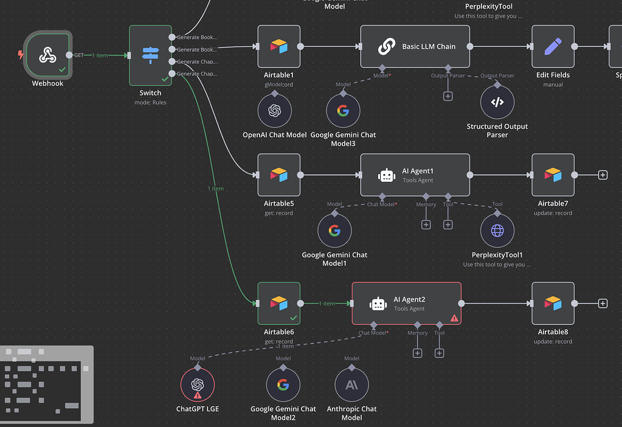Click plus below Basic LLM Chain Output Parser
This screenshot has width=622, height=427.
(447, 95)
